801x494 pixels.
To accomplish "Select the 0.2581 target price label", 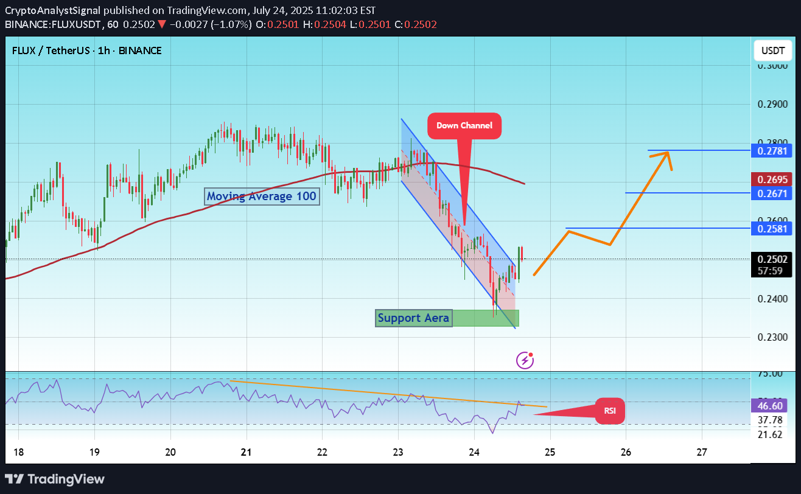I will point(773,228).
